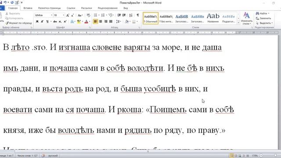Activate Формат по образцу painter
281x158 pixels.
pyautogui.click(x=18, y=23)
